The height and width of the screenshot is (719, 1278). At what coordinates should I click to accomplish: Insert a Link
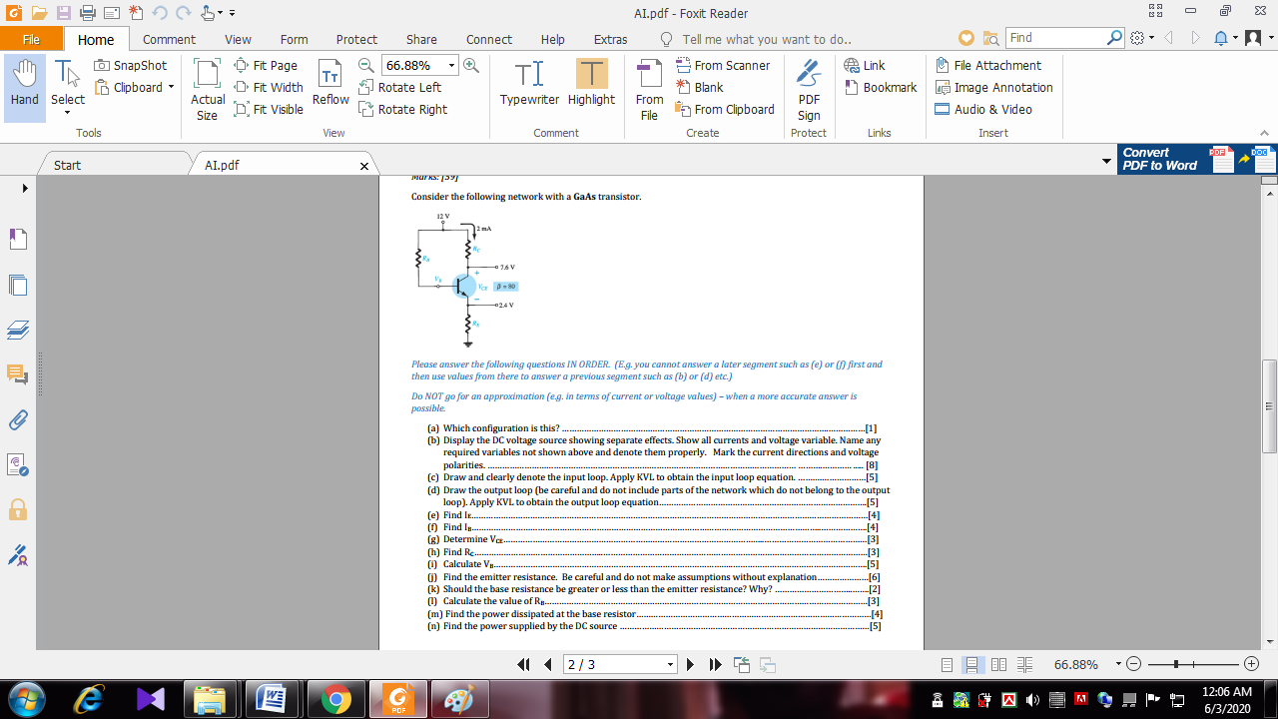(x=865, y=65)
